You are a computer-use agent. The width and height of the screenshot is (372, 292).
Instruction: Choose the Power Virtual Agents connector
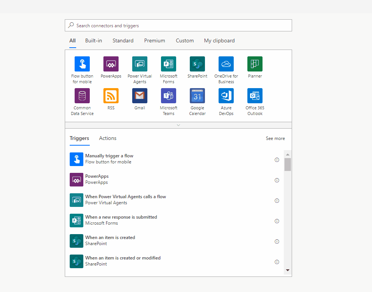click(x=140, y=64)
